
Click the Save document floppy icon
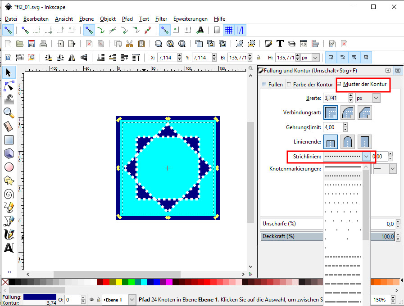point(32,44)
